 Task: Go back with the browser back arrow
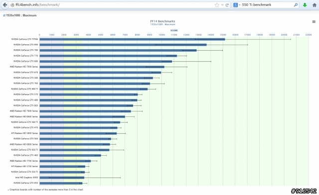click(5, 4)
